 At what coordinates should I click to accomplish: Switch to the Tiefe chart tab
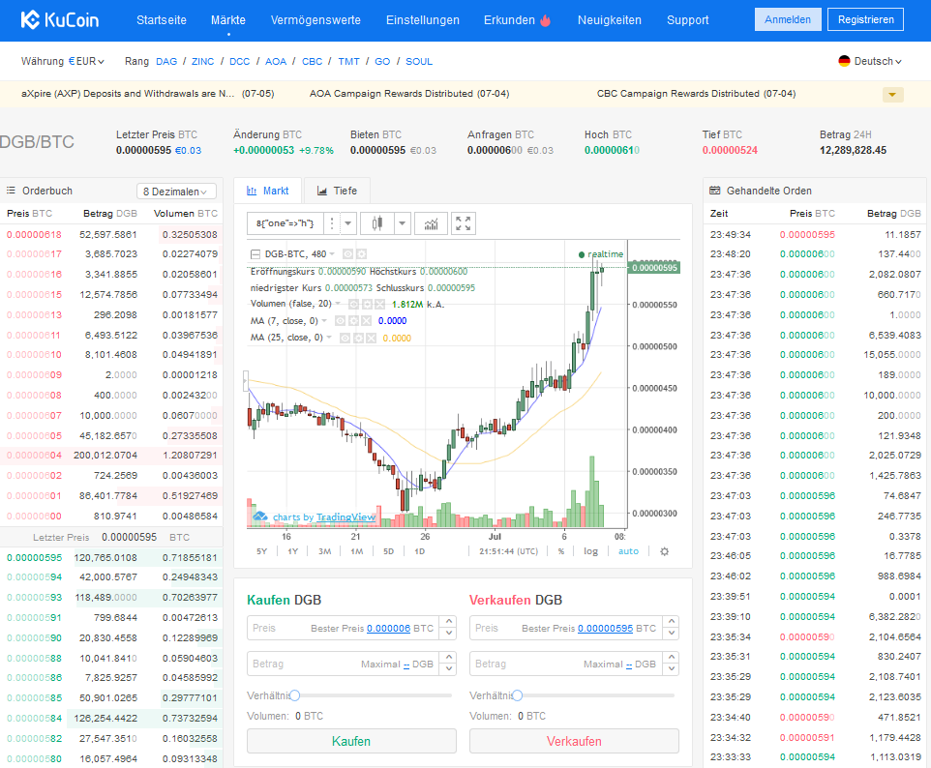(x=337, y=191)
